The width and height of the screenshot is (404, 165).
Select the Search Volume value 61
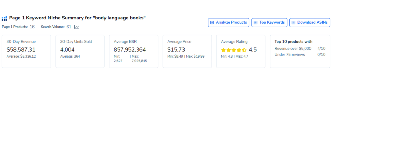pyautogui.click(x=69, y=27)
